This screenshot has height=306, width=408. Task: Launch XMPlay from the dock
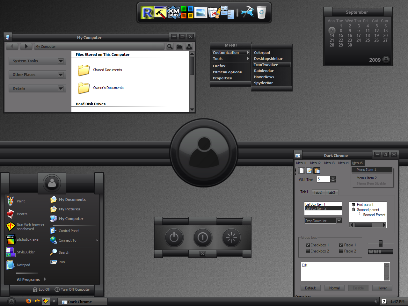pyautogui.click(x=174, y=12)
